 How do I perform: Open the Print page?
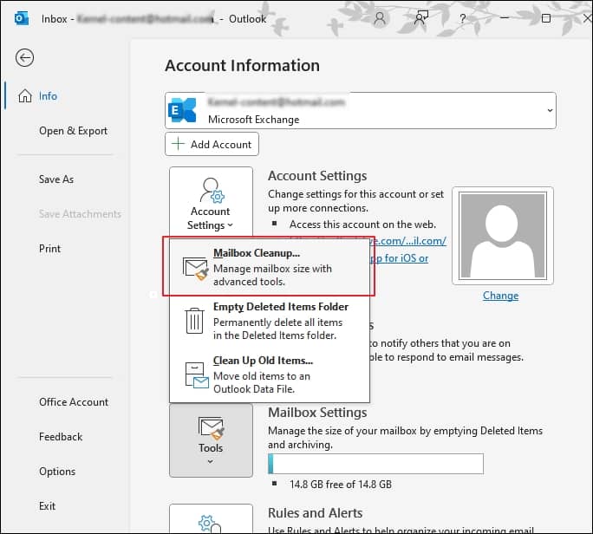tap(49, 249)
